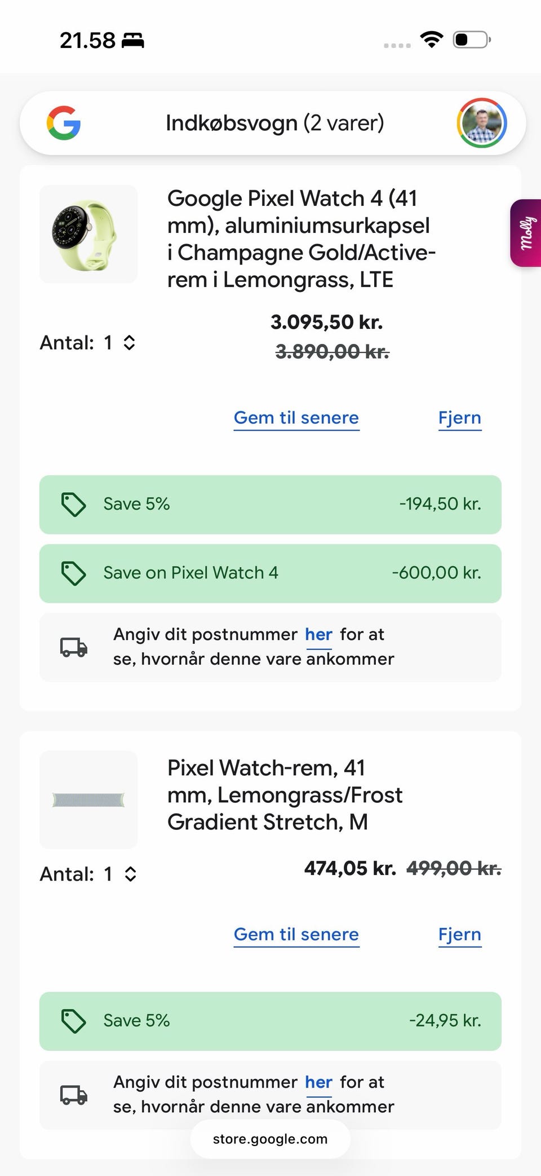
Task: Save the Pixel Watch-rem band for later
Action: point(296,934)
